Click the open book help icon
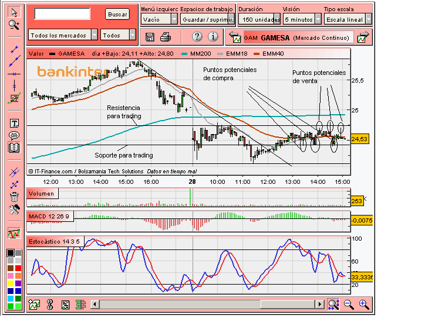Image resolution: width=445 pixels, height=332 pixels. [14, 148]
